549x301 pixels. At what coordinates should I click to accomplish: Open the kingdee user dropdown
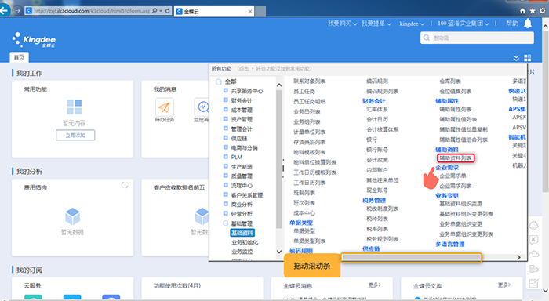tap(412, 24)
